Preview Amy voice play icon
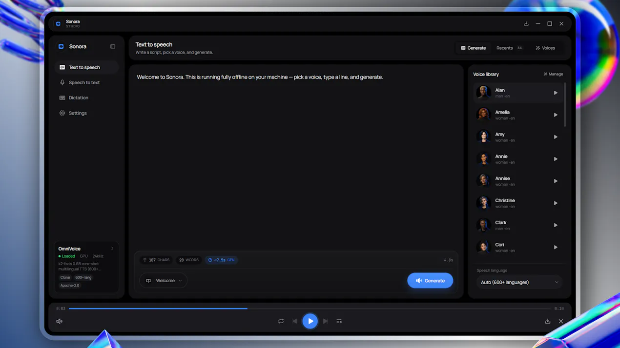This screenshot has height=348, width=620. [x=556, y=137]
